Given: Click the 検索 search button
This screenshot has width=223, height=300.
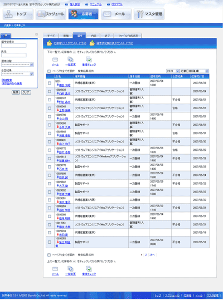Looking at the screenshot, I should coord(16,92).
